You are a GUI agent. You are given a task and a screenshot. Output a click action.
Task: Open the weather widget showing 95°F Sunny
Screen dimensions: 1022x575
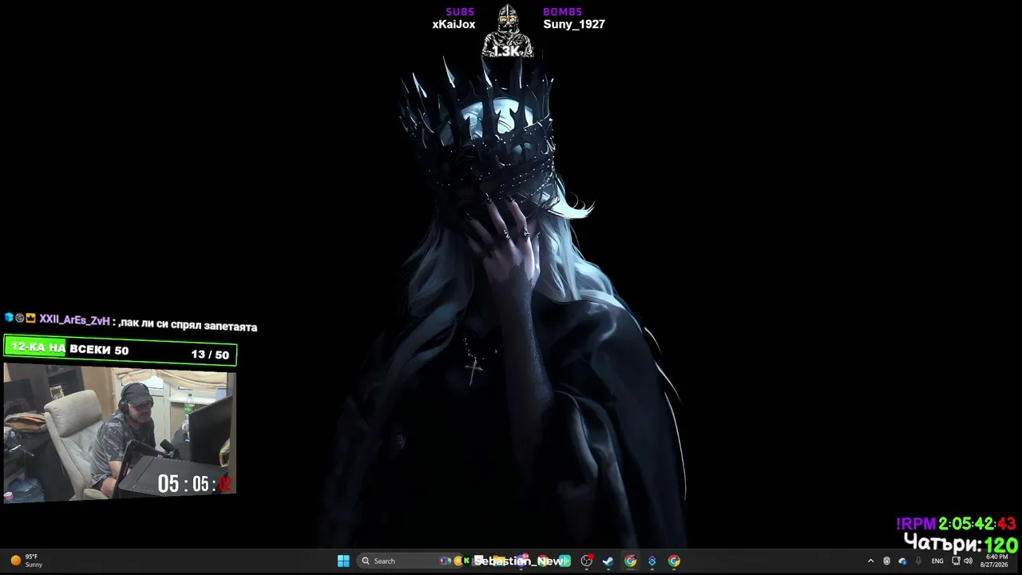click(x=26, y=561)
